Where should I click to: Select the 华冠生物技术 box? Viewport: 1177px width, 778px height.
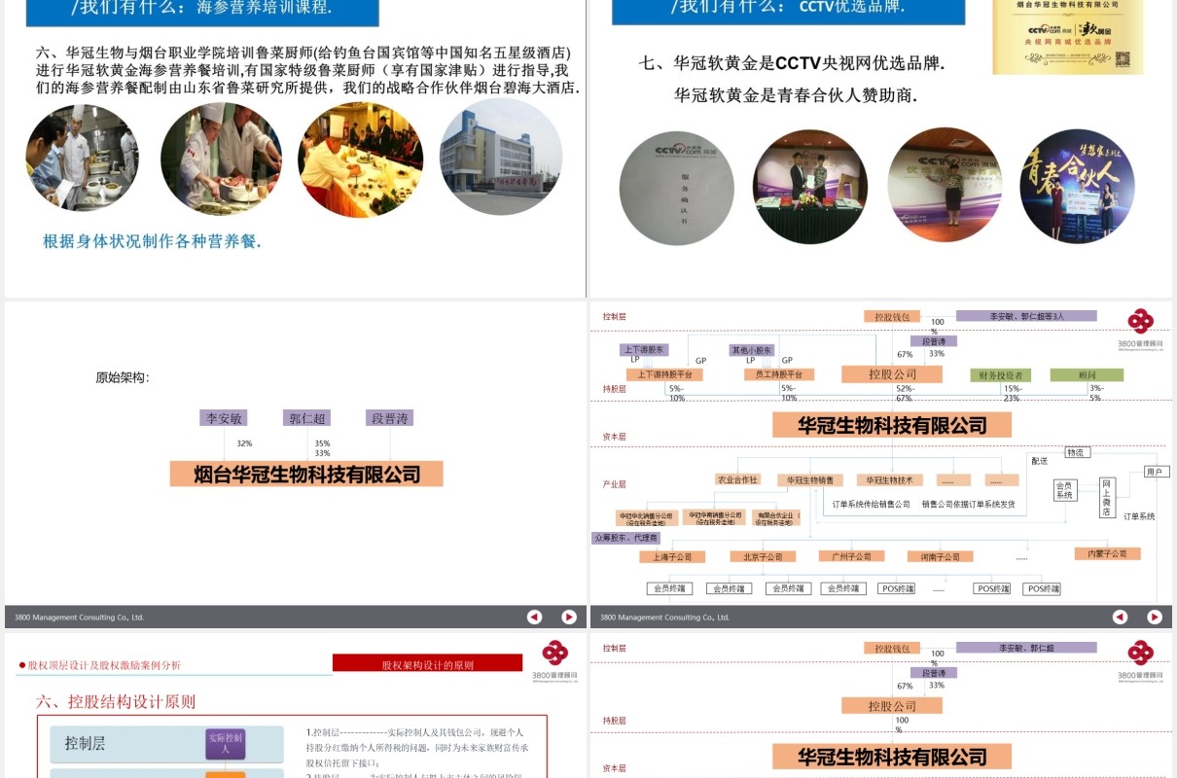[889, 479]
